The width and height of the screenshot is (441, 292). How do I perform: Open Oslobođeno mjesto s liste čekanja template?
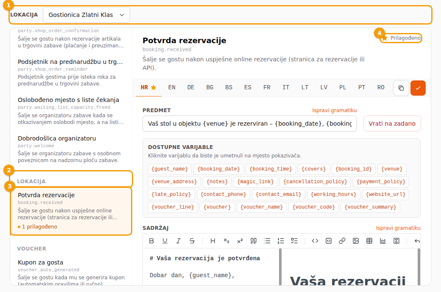tap(71, 110)
